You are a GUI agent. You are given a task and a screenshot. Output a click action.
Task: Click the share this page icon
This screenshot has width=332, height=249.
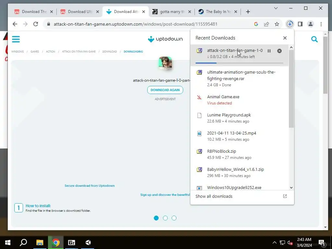click(x=267, y=24)
